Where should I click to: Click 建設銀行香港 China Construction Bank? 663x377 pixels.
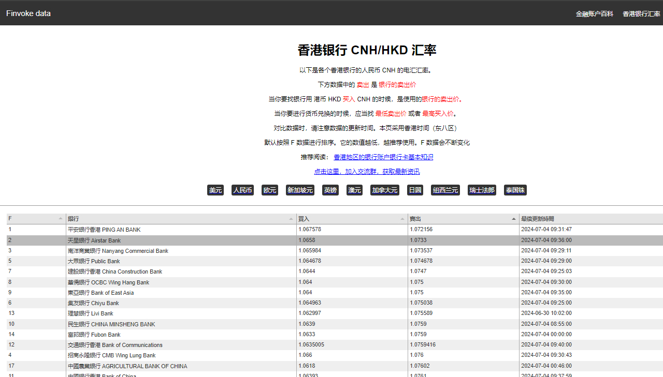115,272
